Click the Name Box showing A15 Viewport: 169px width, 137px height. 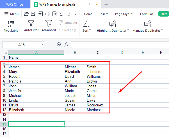click(21, 45)
